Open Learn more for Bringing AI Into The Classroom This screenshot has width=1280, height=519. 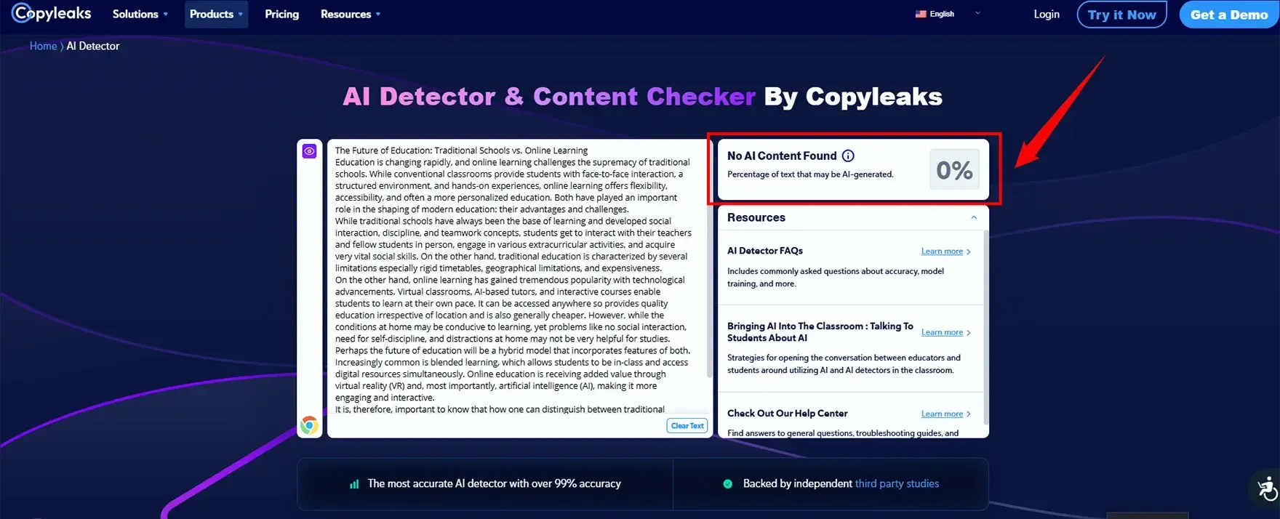pos(945,332)
